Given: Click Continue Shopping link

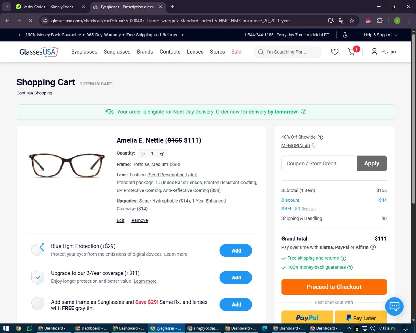Looking at the screenshot, I should tap(34, 93).
